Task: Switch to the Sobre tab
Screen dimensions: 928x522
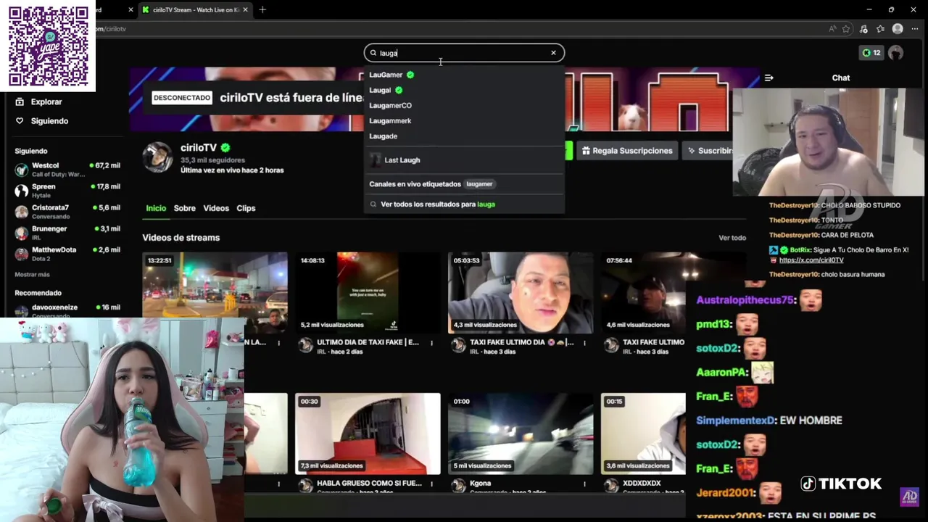Action: coord(184,208)
